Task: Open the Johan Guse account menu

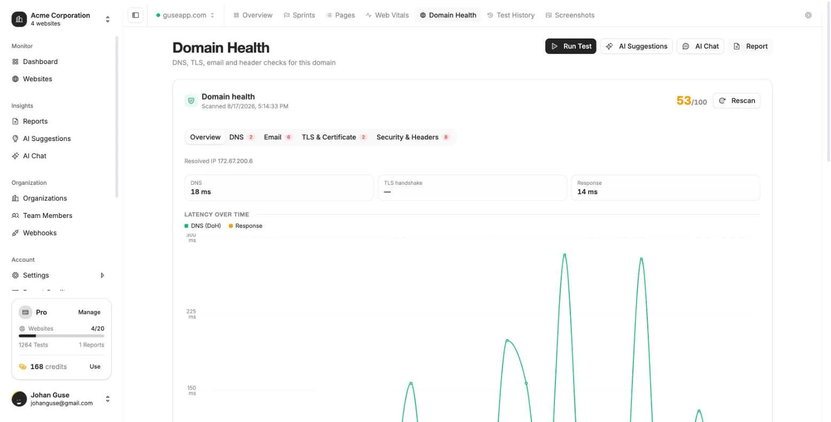Action: (x=61, y=398)
